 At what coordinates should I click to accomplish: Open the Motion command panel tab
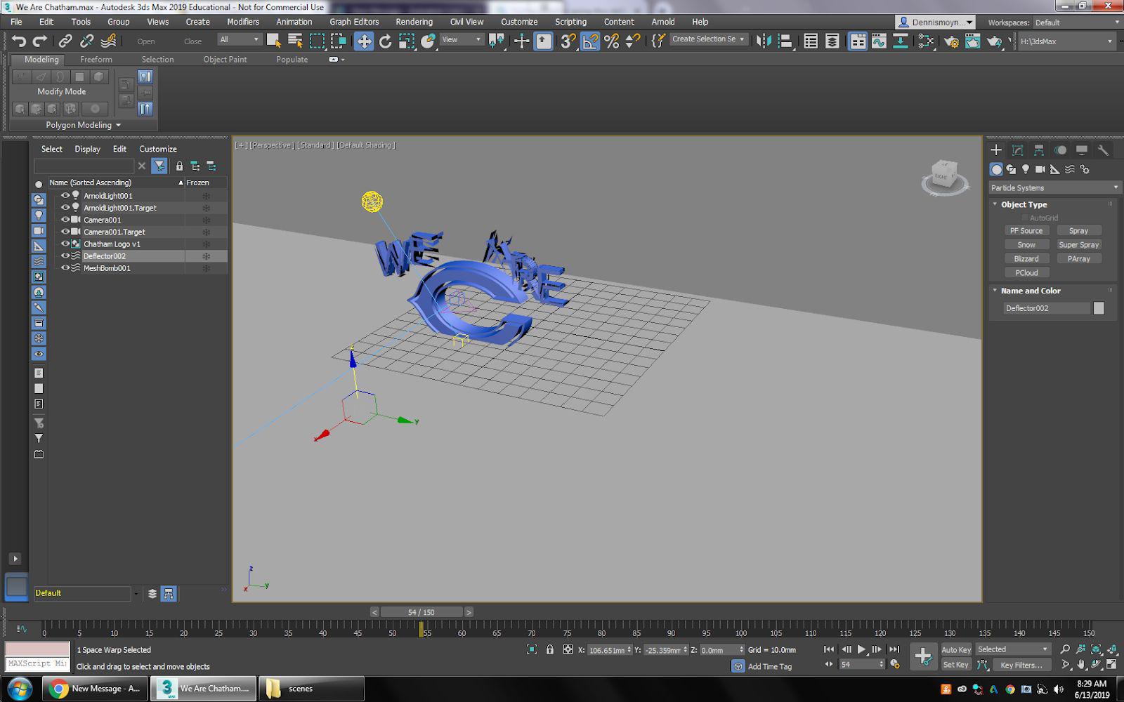click(x=1060, y=150)
